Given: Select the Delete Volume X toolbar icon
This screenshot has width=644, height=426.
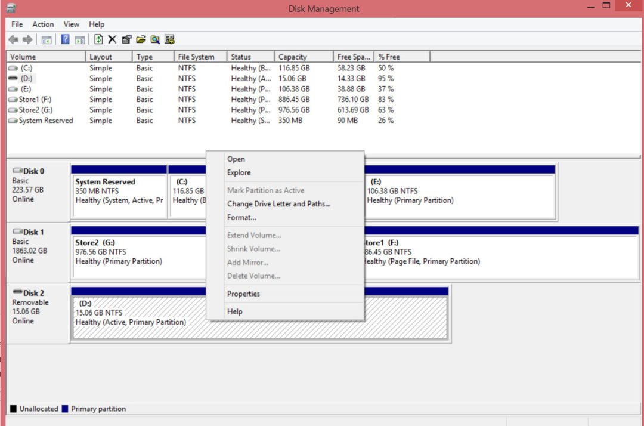Looking at the screenshot, I should [112, 39].
